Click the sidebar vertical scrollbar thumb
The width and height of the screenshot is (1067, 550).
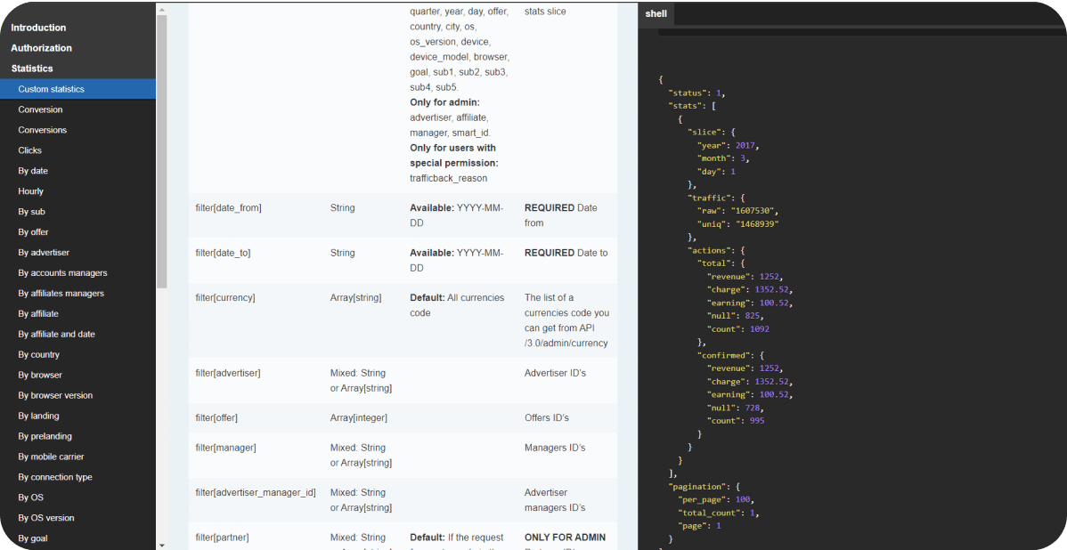coord(161,151)
